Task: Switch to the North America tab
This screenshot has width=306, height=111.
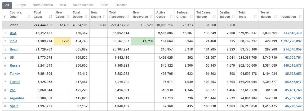Action: coord(43,5)
